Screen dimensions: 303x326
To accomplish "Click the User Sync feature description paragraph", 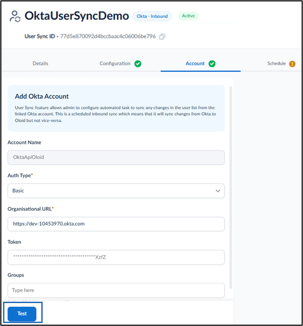I will coord(115,114).
